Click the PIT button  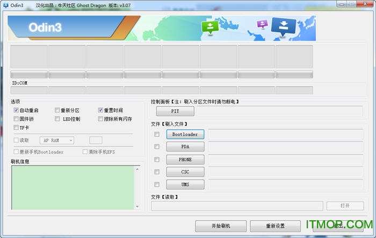tap(175, 111)
